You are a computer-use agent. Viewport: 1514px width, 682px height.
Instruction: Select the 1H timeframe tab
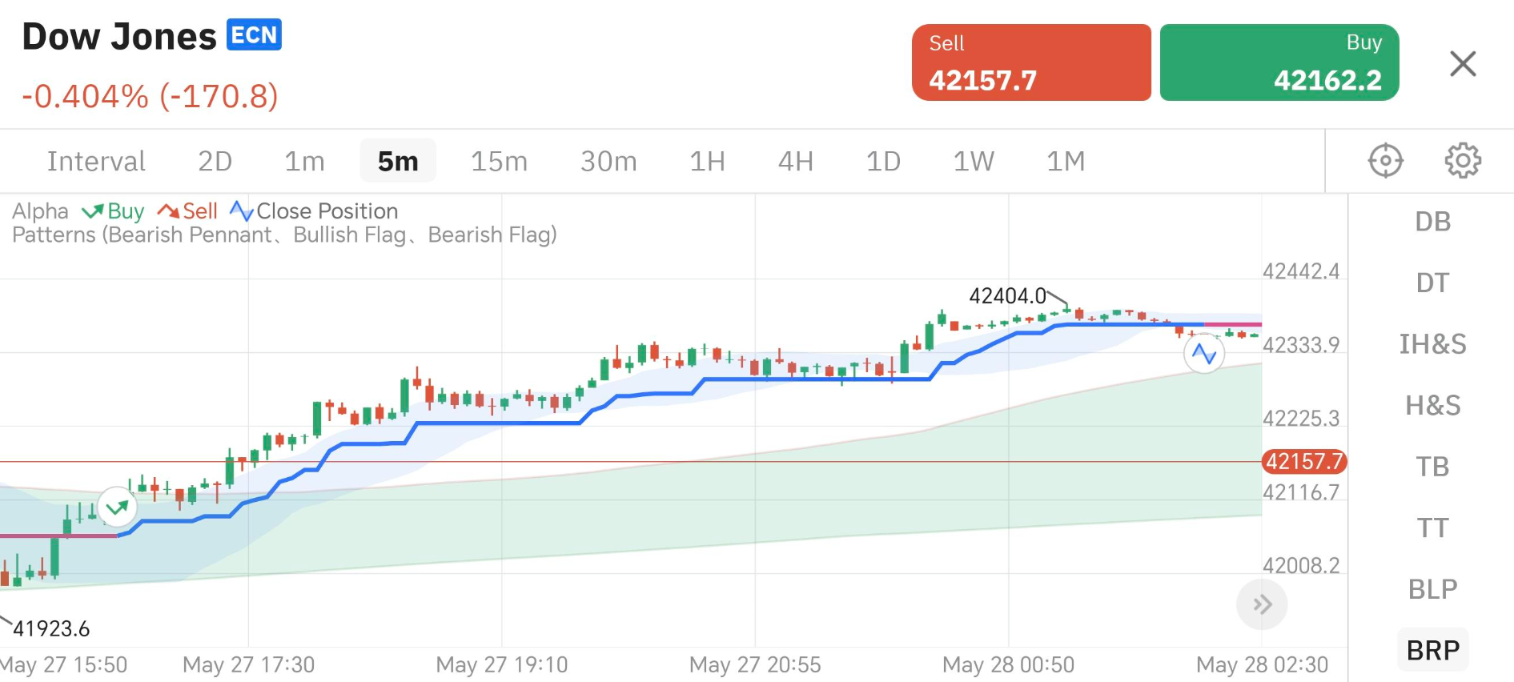coord(707,161)
